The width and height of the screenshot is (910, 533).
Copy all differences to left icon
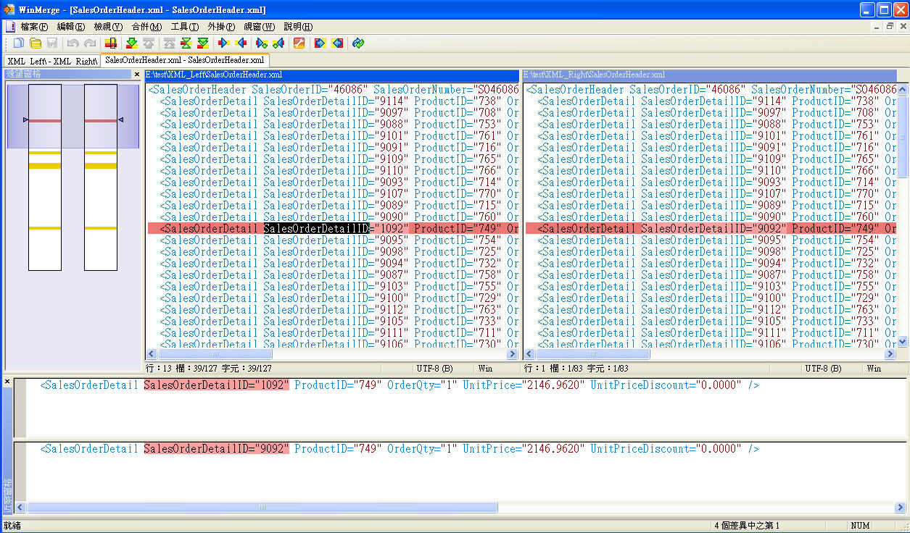(337, 43)
